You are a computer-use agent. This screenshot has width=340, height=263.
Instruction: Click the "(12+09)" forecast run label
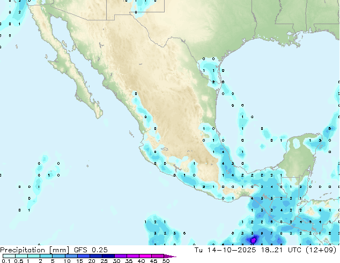(321, 250)
